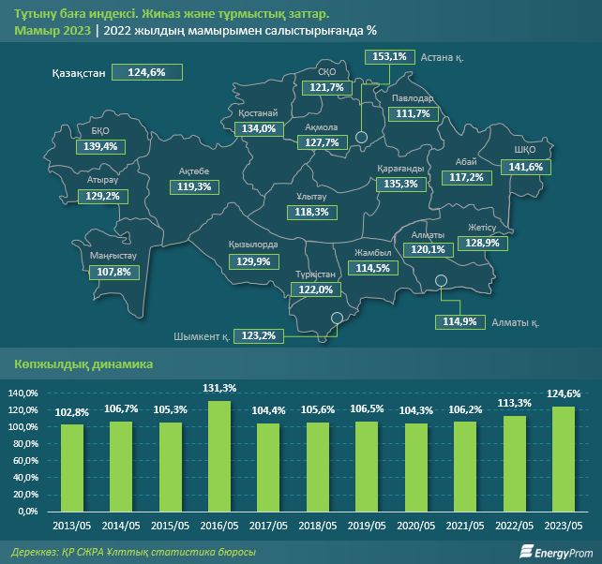Select the 135,3% Қарағанды value box
The image size is (602, 564).
click(400, 185)
